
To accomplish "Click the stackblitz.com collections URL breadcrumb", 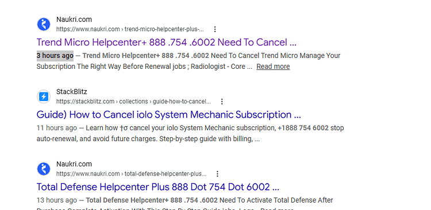I will [133, 102].
